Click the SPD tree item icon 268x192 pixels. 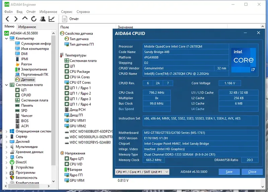coord(17,111)
